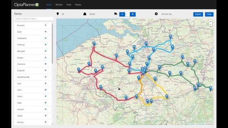Open the Leaflet attribution link
Screen dimensions: 228x128
click(x=192, y=124)
